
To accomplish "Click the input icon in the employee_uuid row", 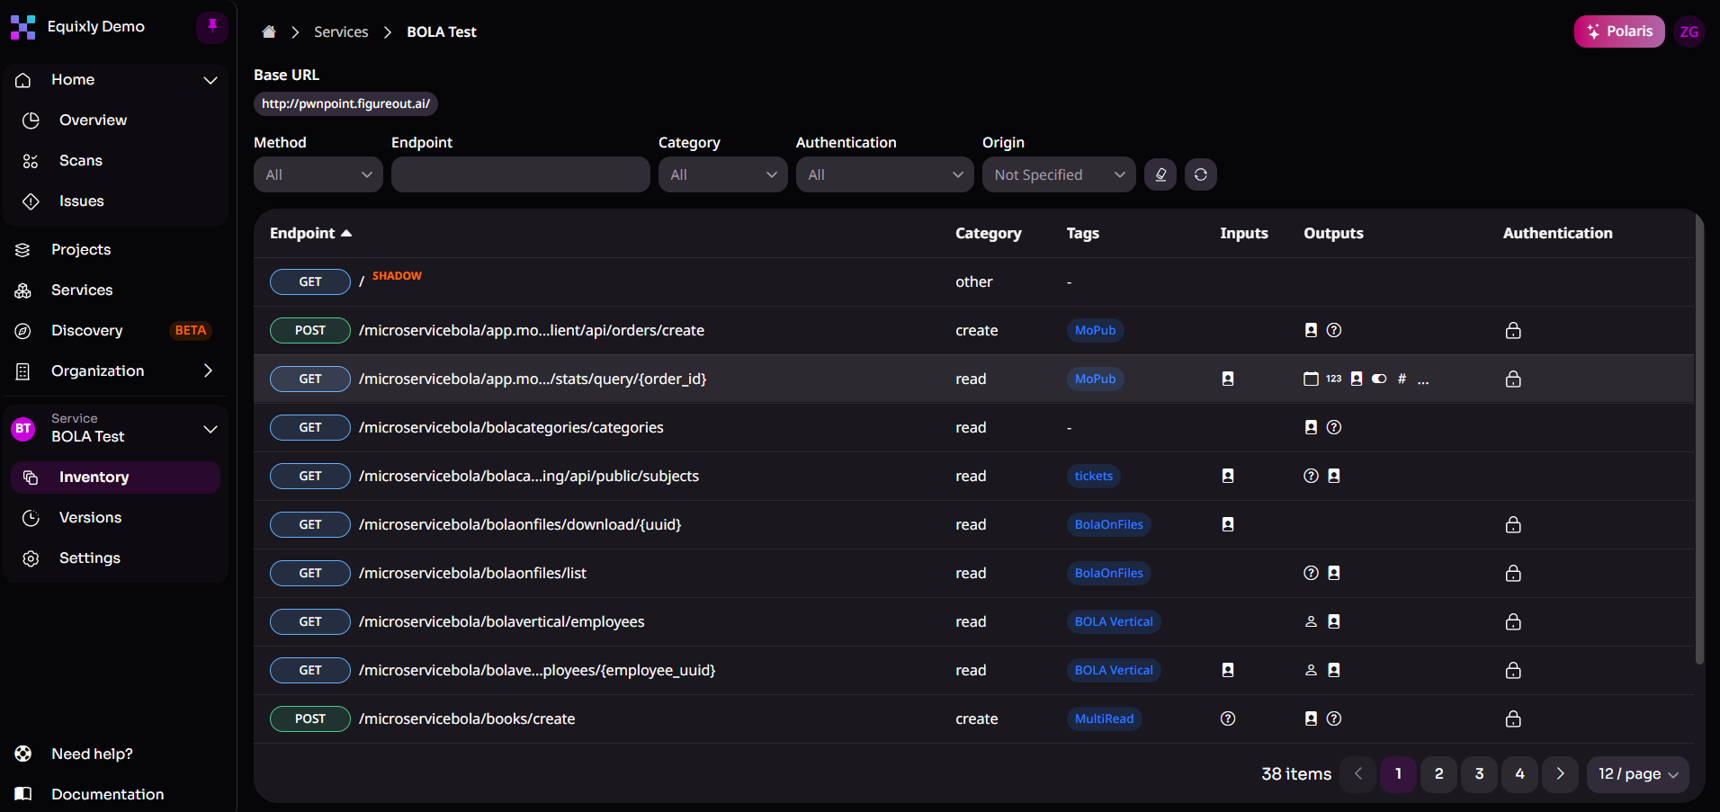I will 1228,670.
